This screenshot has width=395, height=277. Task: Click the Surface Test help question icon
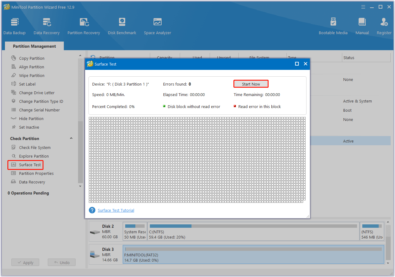[x=92, y=210]
